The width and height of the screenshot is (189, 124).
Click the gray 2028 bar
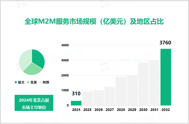[121, 91]
